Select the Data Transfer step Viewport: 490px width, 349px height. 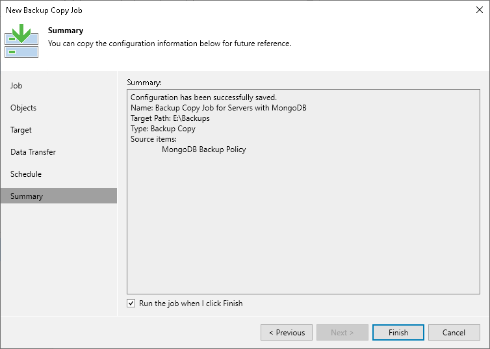tap(58, 152)
